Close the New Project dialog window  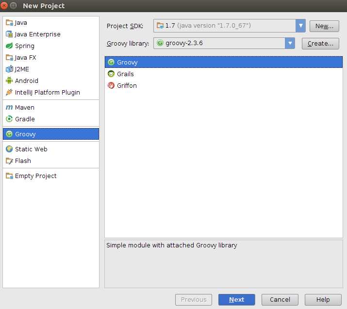click(4, 5)
